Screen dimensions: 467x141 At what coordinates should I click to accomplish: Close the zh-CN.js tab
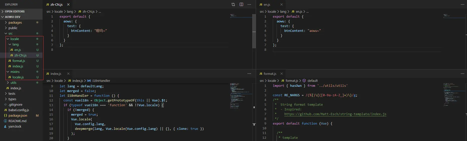click(x=68, y=4)
